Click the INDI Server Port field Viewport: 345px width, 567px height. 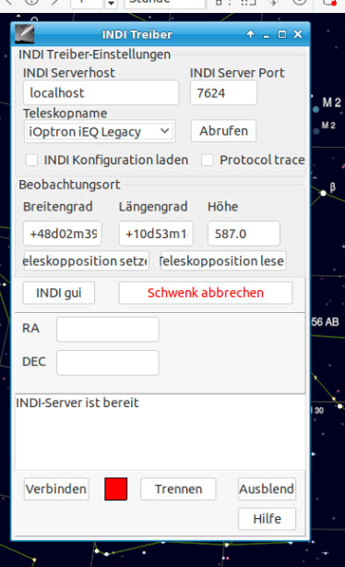(223, 93)
